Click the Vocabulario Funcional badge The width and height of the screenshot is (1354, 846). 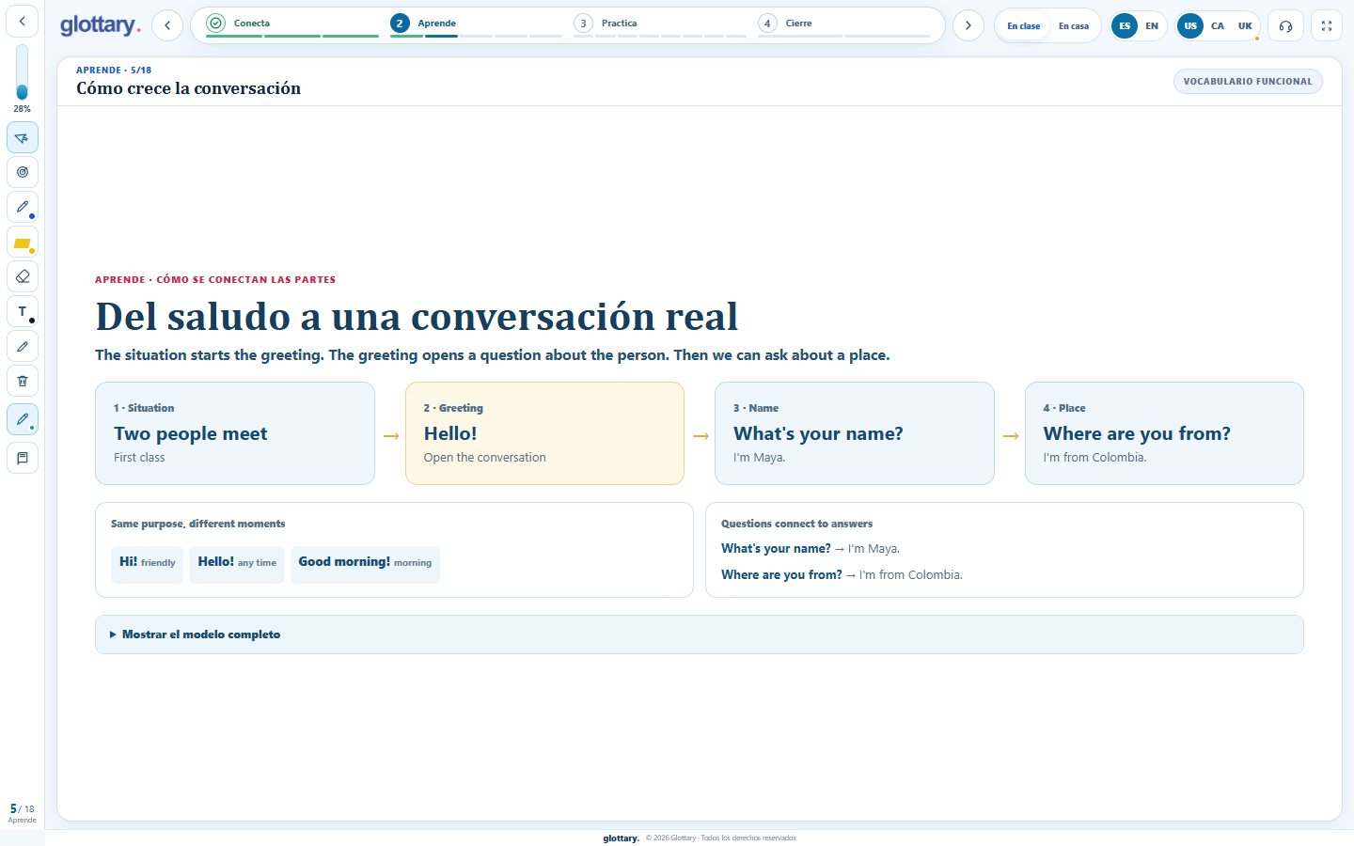point(1248,82)
